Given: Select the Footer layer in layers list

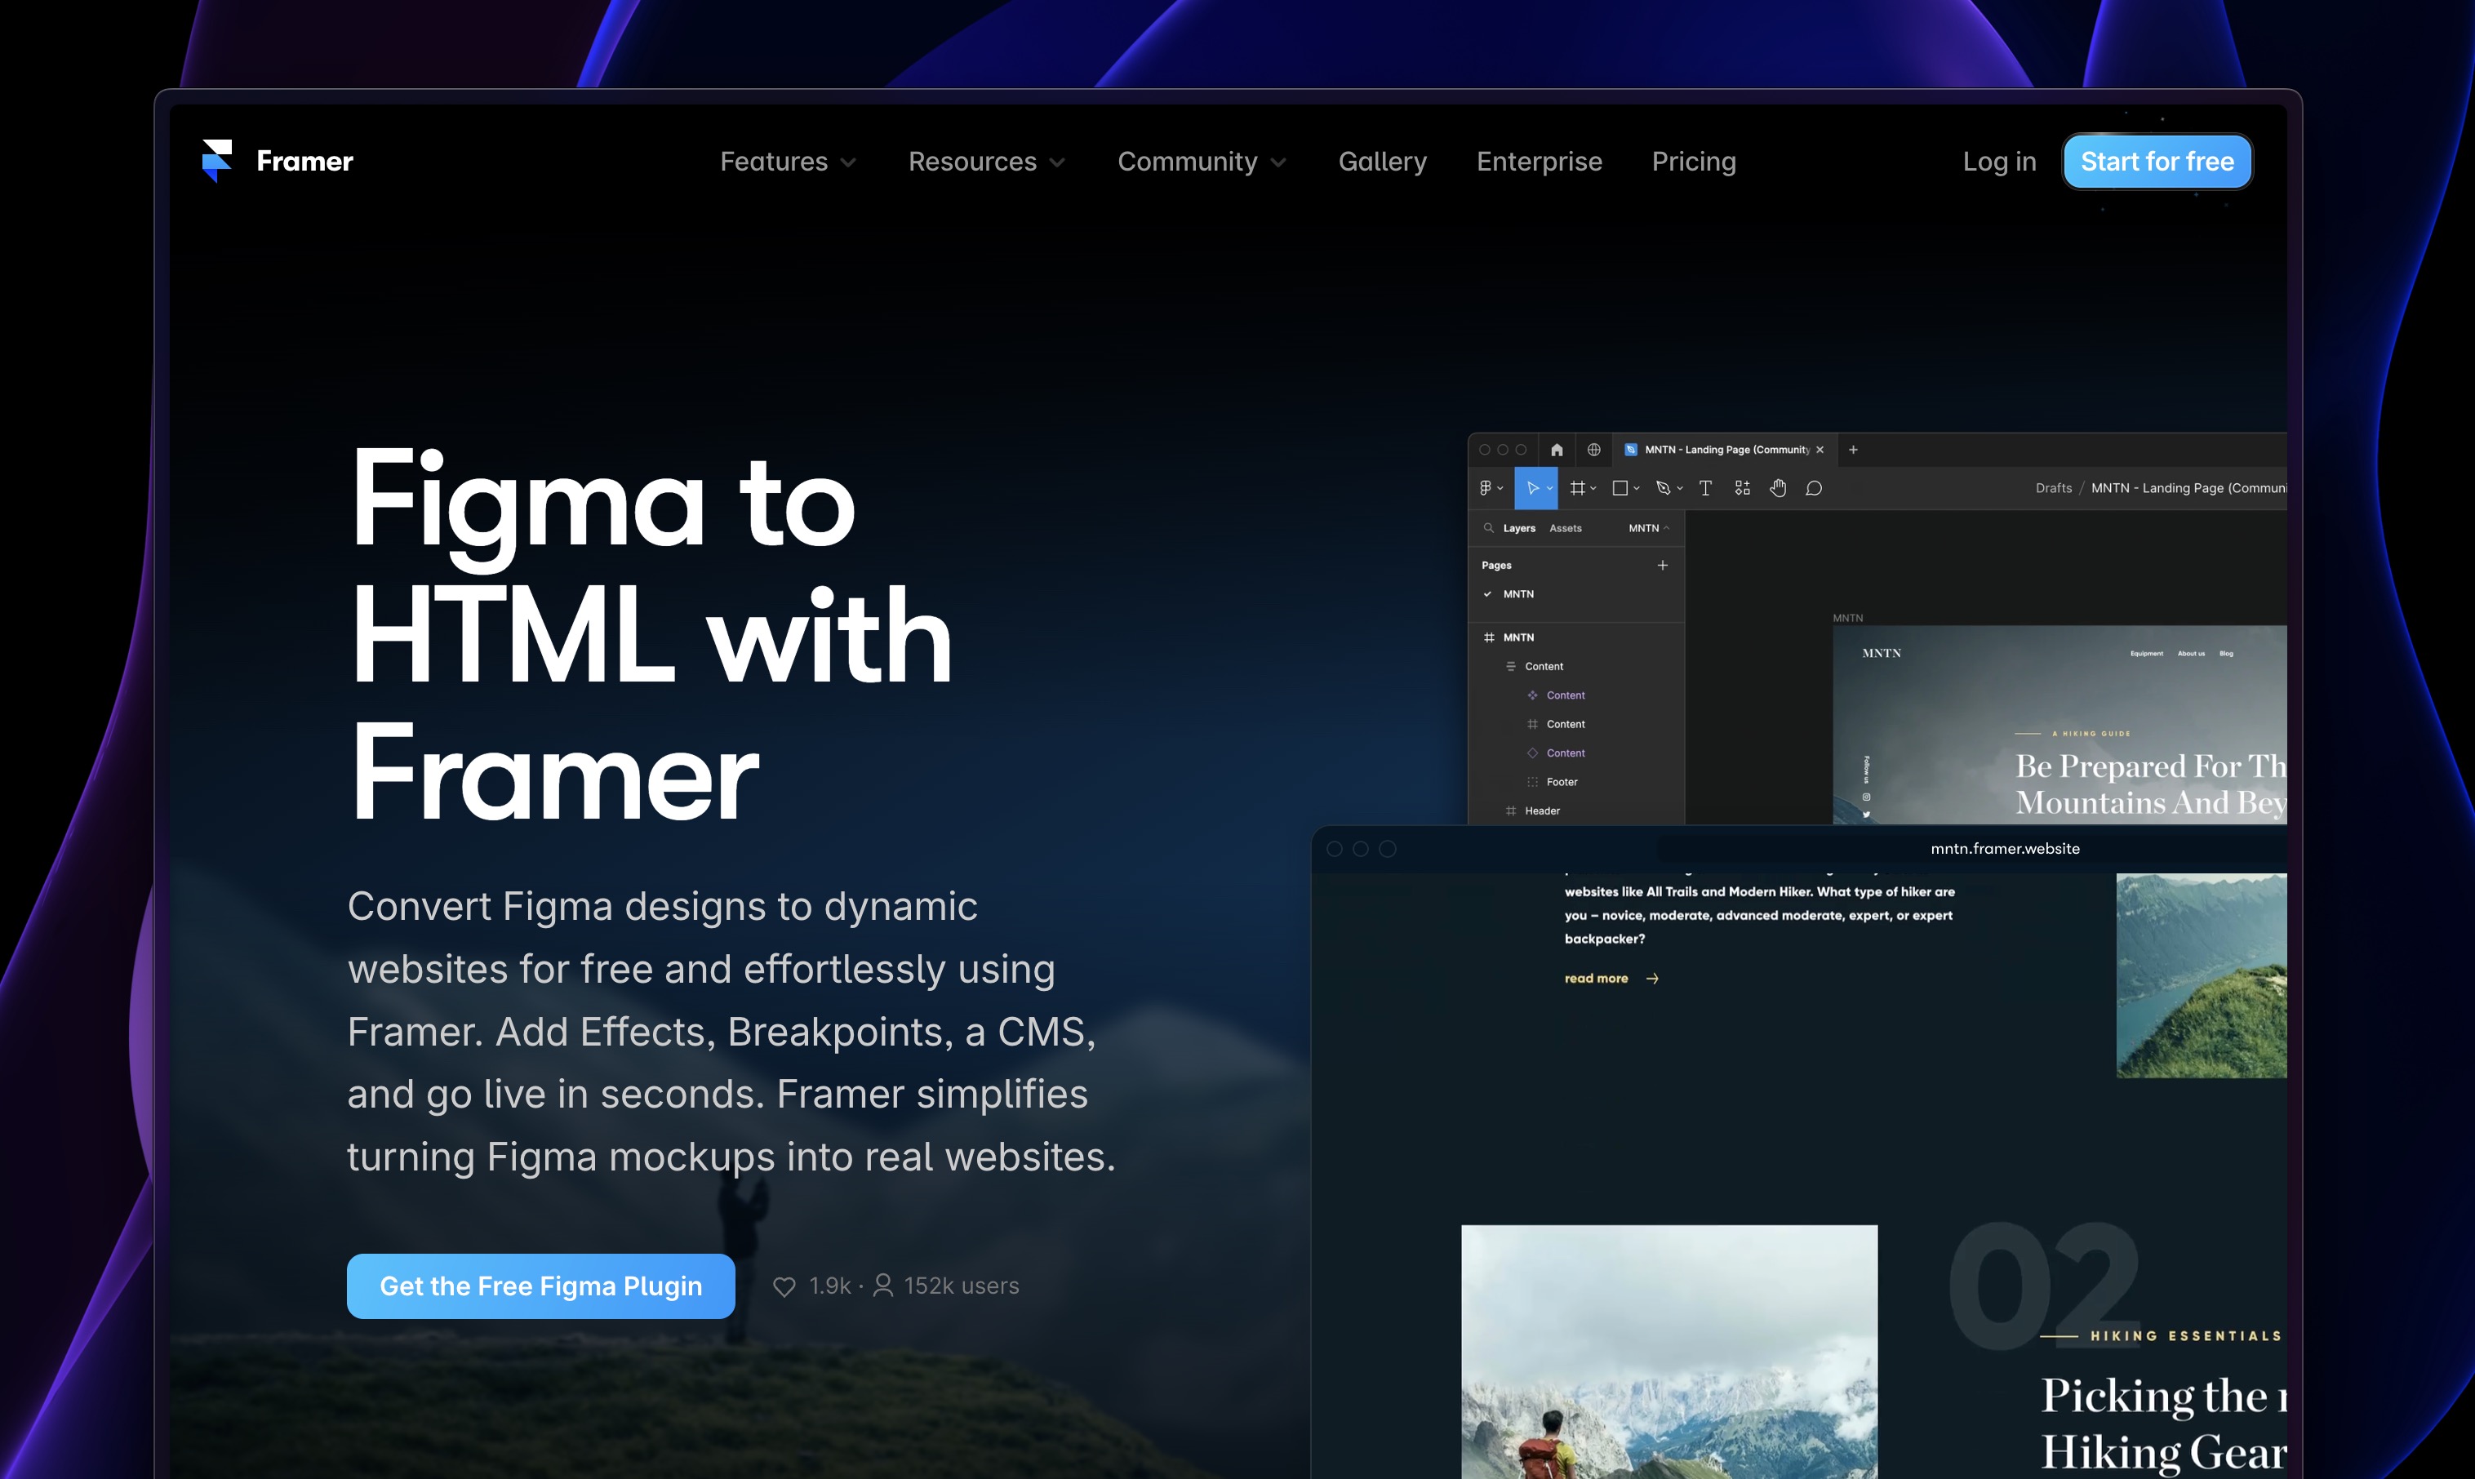Looking at the screenshot, I should (1561, 783).
